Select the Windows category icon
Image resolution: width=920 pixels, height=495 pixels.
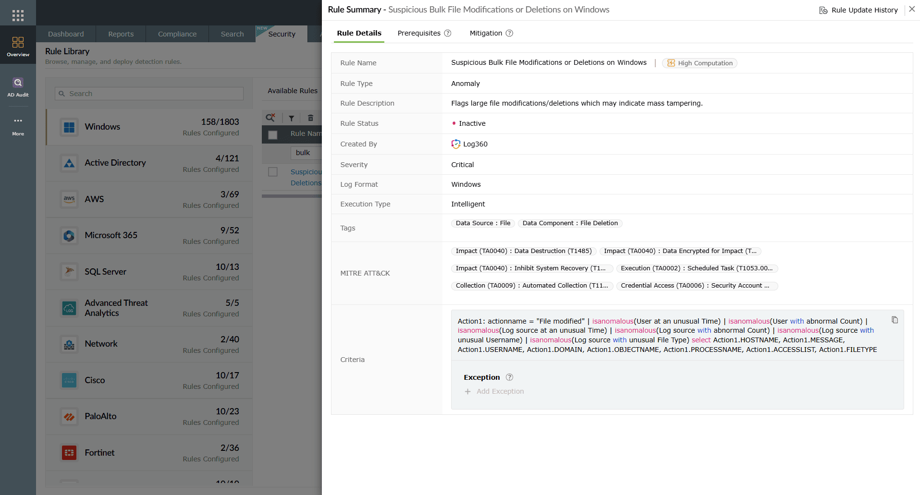click(x=69, y=127)
